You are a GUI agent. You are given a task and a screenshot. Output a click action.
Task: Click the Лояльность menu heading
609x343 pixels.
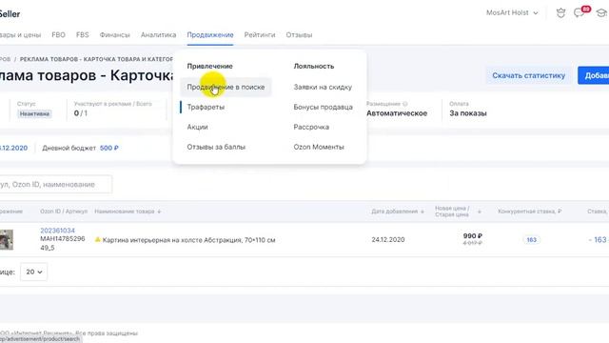point(314,66)
